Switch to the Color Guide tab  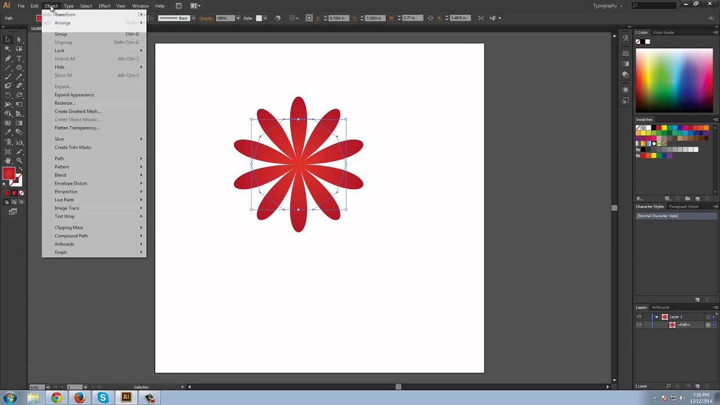[x=663, y=33]
